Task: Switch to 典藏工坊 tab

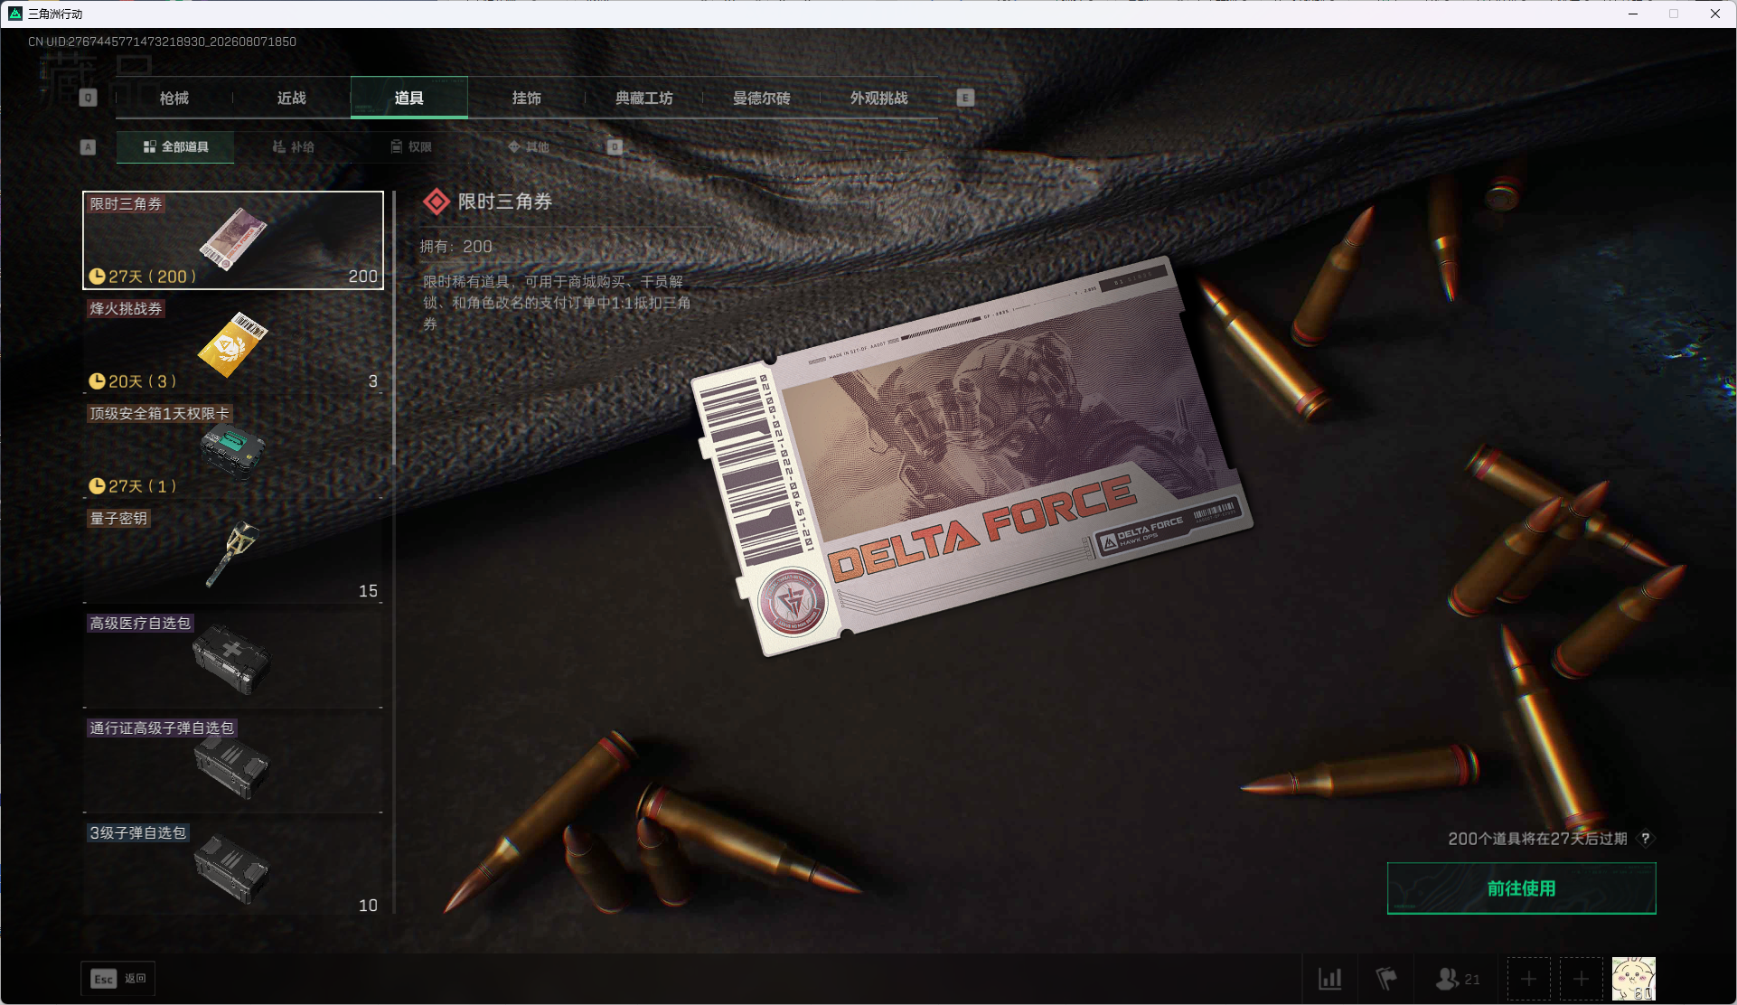Action: pos(644,98)
